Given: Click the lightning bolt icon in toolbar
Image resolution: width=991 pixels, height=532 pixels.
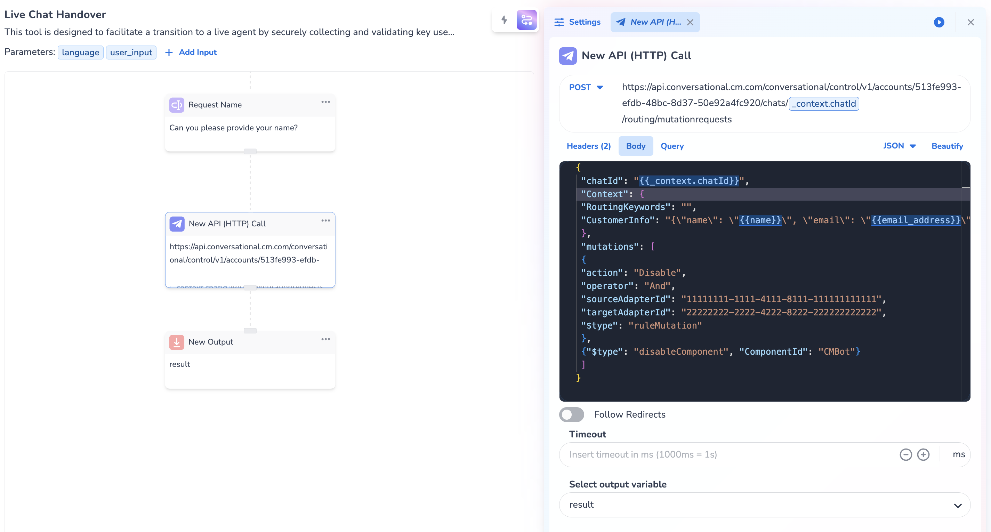Looking at the screenshot, I should [504, 20].
